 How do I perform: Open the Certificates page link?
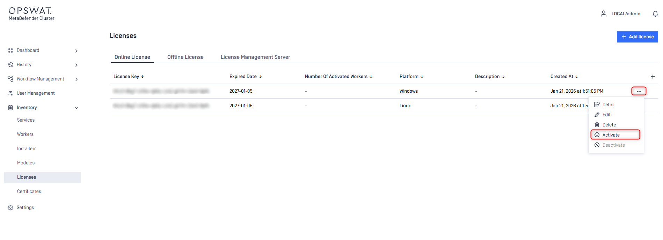point(29,192)
